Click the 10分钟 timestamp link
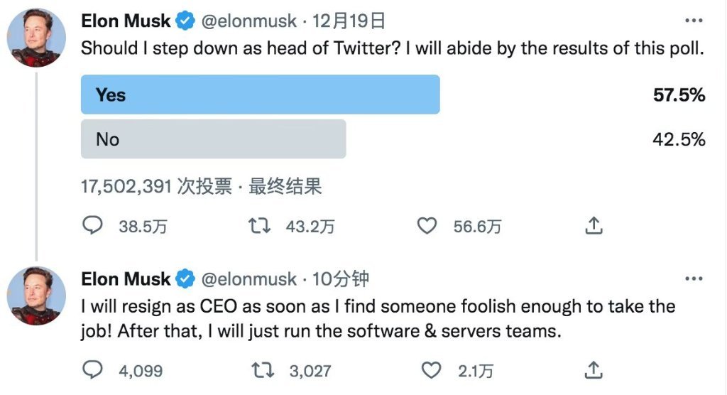Image resolution: width=727 pixels, height=395 pixels. tap(341, 279)
